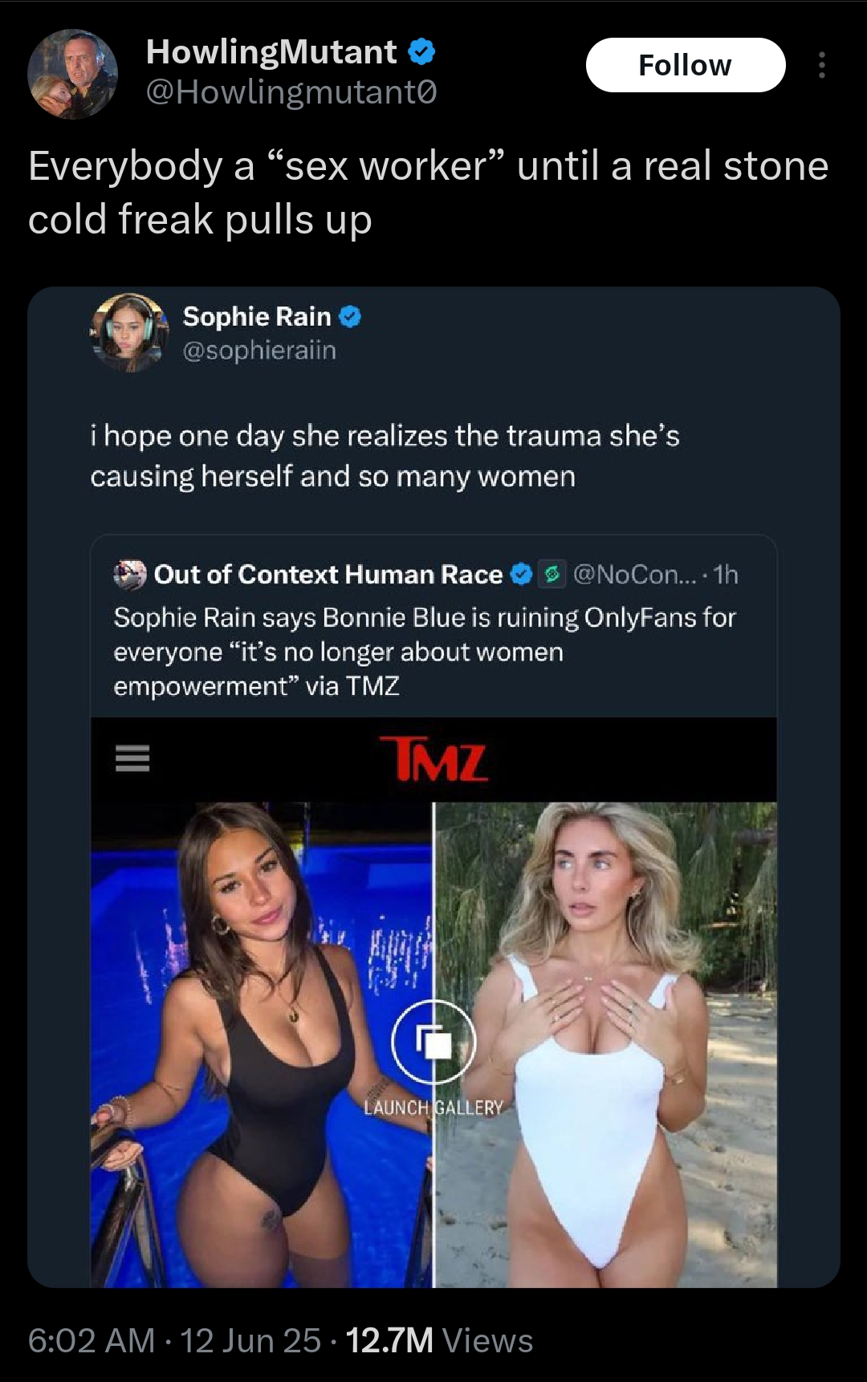Click the 6:02 AM post timestamp
The width and height of the screenshot is (867, 1382).
(92, 1341)
